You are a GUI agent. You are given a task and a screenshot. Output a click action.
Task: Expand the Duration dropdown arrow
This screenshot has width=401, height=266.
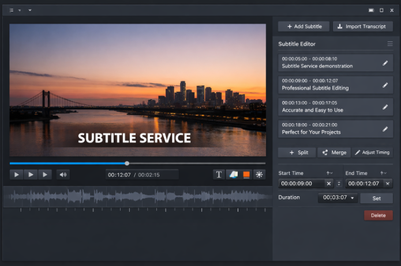click(x=352, y=198)
